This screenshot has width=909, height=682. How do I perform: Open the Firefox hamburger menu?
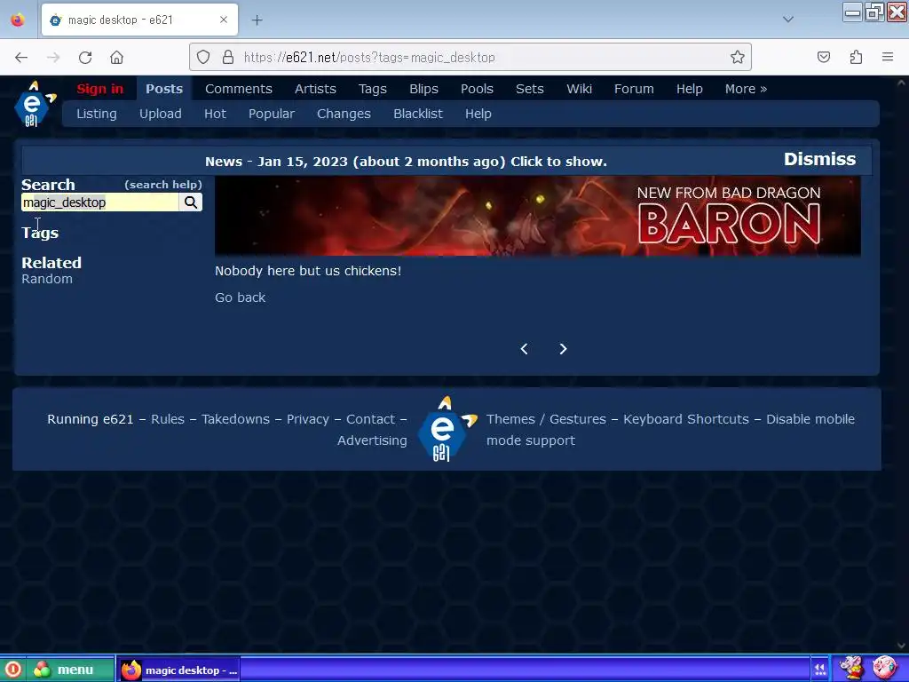pos(888,57)
